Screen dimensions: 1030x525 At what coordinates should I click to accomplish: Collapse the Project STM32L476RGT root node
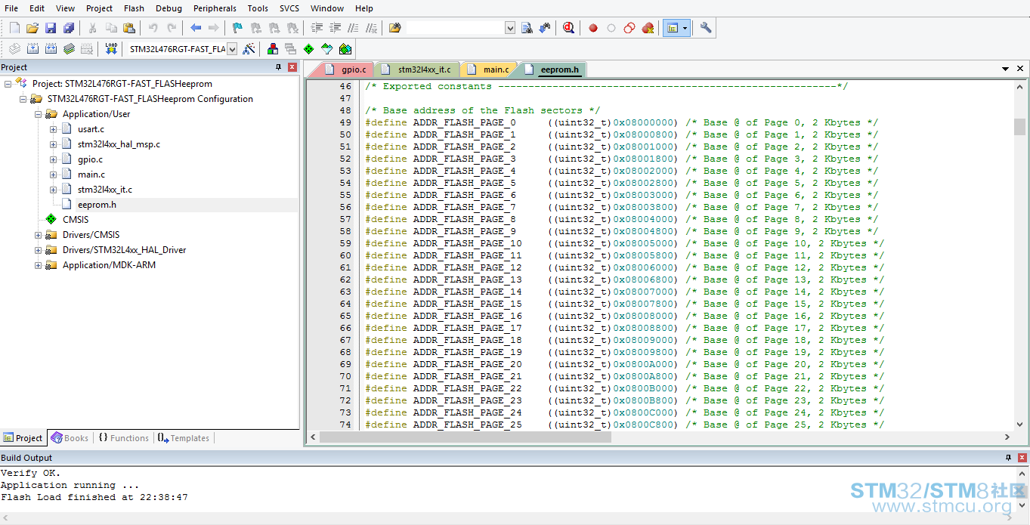8,84
